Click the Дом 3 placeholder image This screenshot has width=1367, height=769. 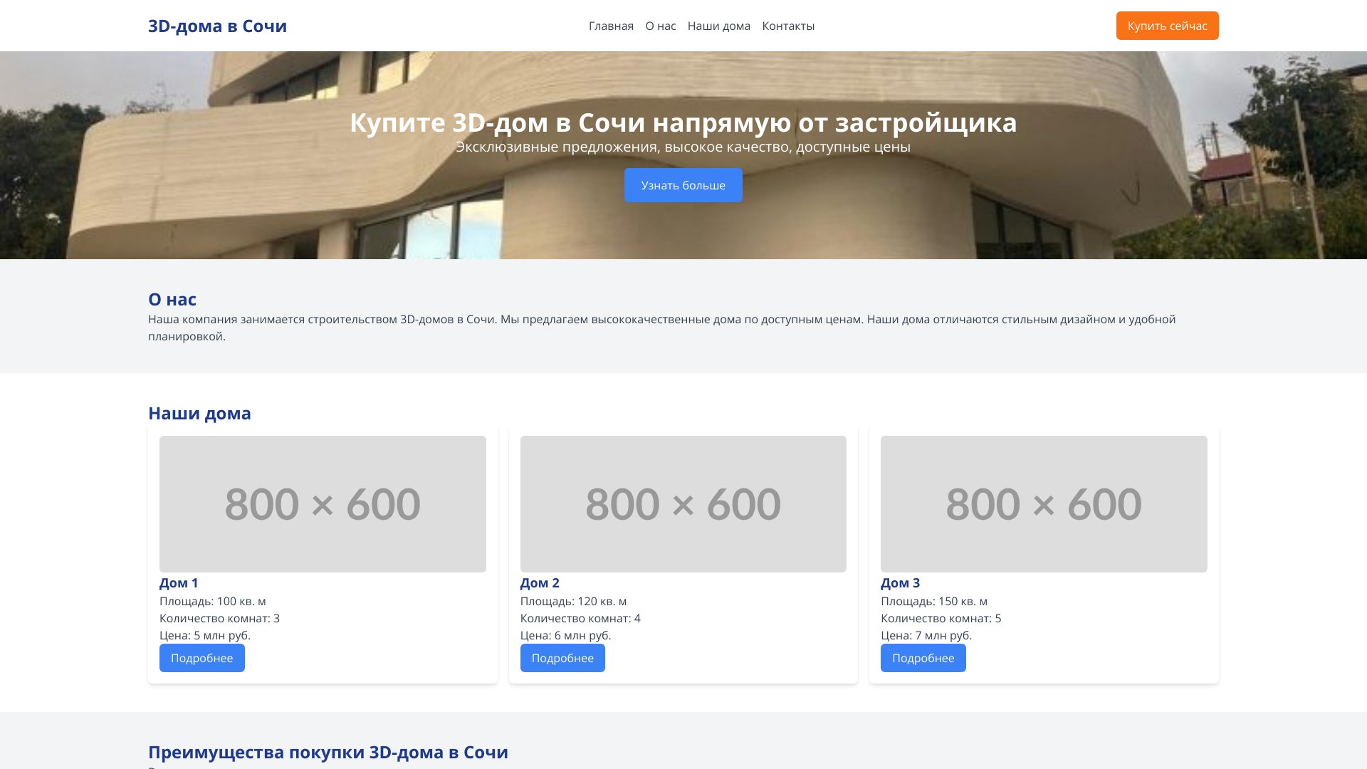[1044, 503]
